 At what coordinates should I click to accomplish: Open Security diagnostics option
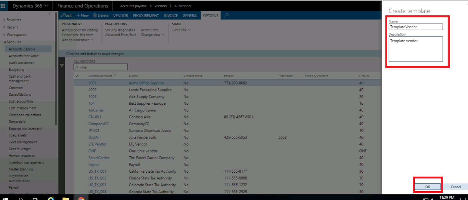[120, 30]
